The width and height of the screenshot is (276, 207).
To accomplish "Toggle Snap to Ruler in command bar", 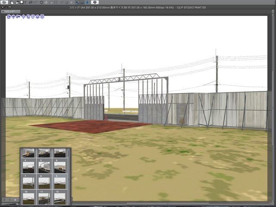I will coord(78,3).
